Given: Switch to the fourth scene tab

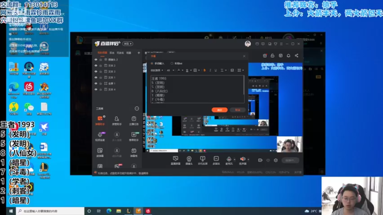Looking at the screenshot, I should click(128, 53).
